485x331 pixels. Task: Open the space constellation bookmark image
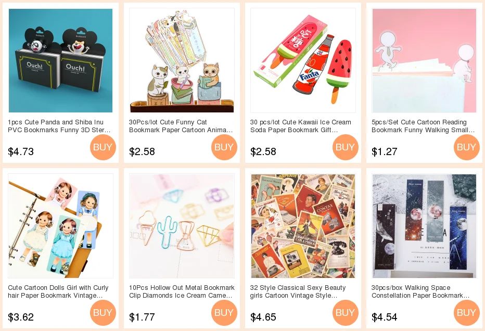(x=425, y=226)
